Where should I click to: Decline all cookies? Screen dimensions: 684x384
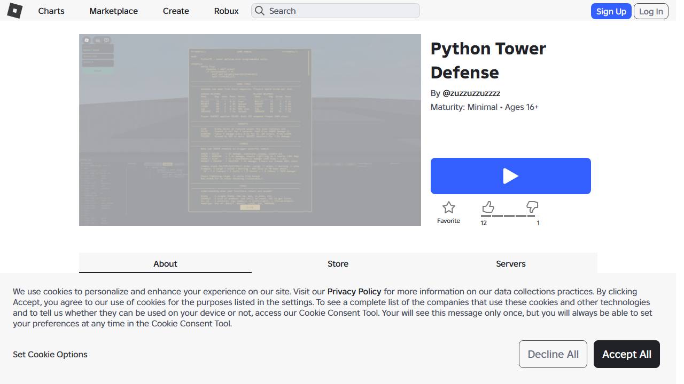click(553, 354)
